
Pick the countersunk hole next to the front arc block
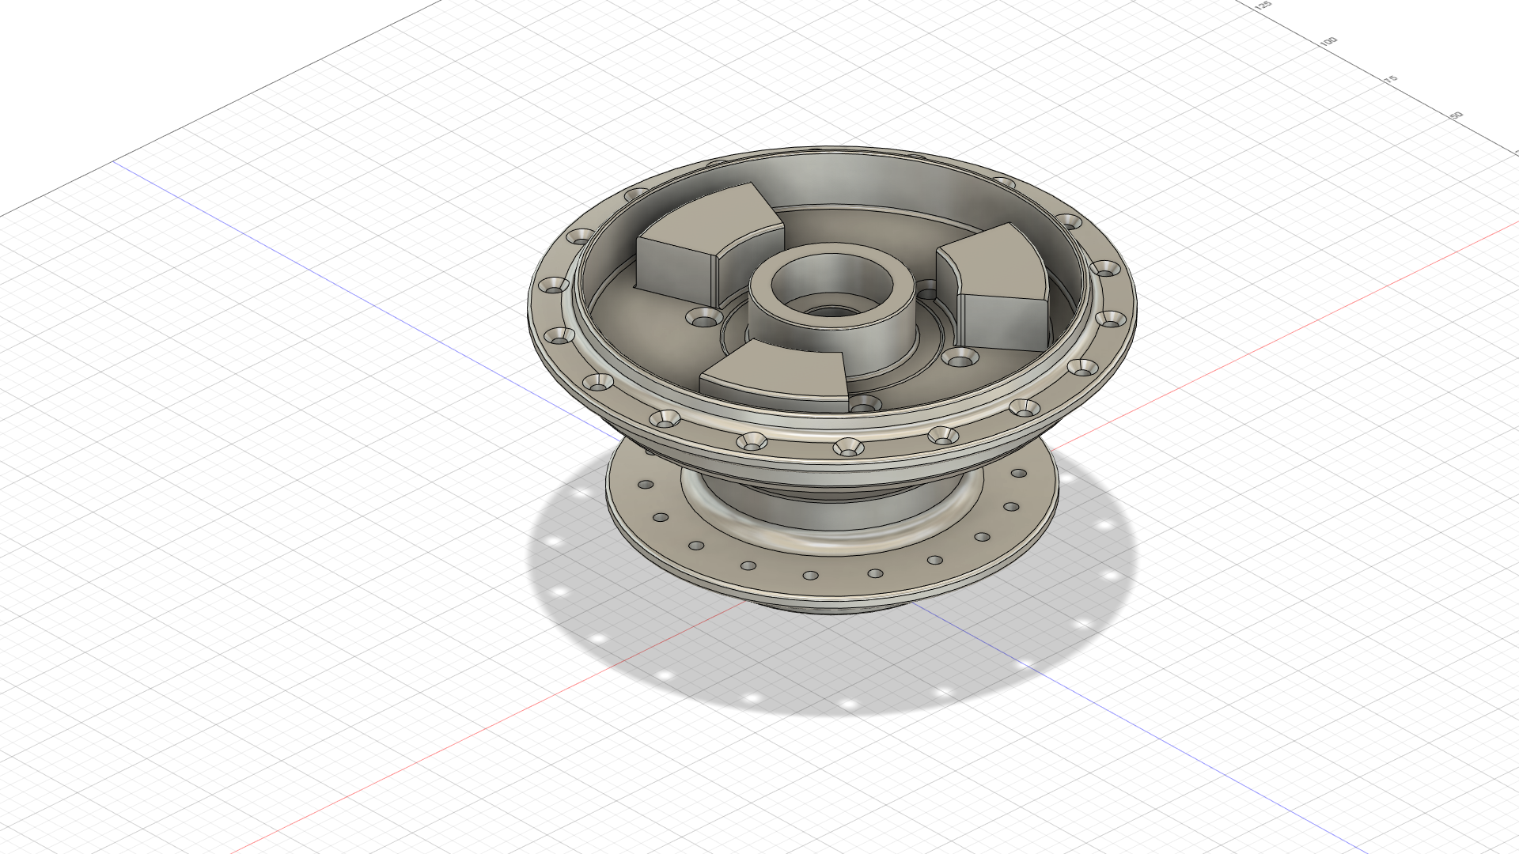tap(865, 404)
